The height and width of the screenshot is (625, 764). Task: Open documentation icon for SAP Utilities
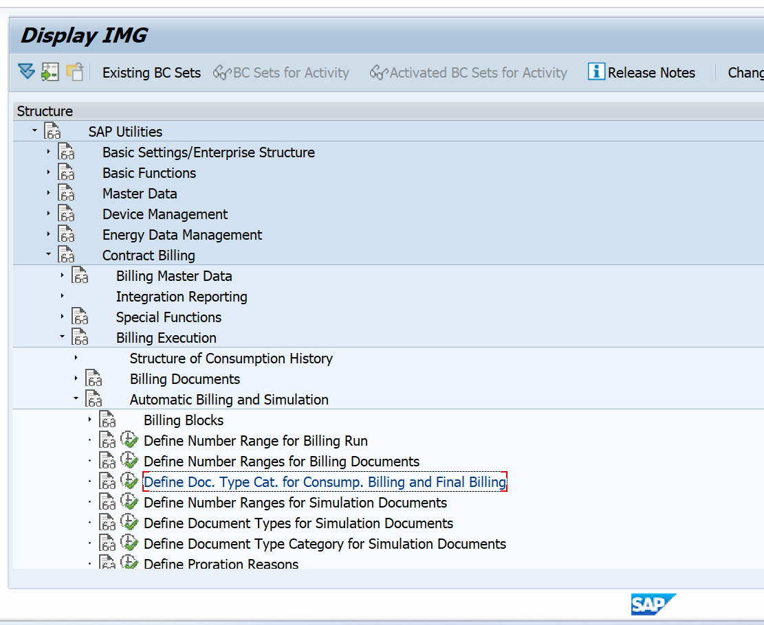[53, 131]
